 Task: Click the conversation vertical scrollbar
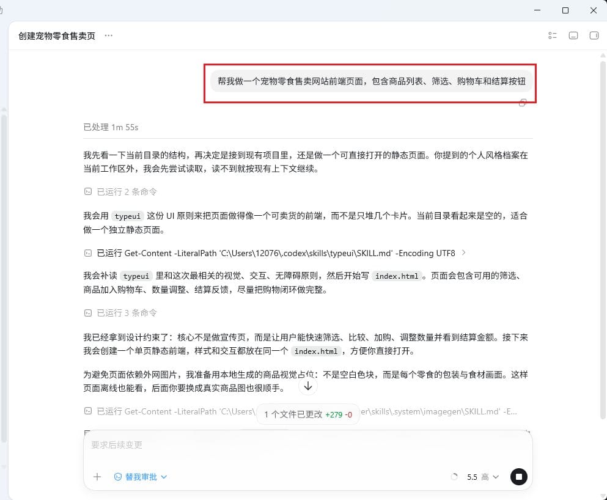click(603, 240)
